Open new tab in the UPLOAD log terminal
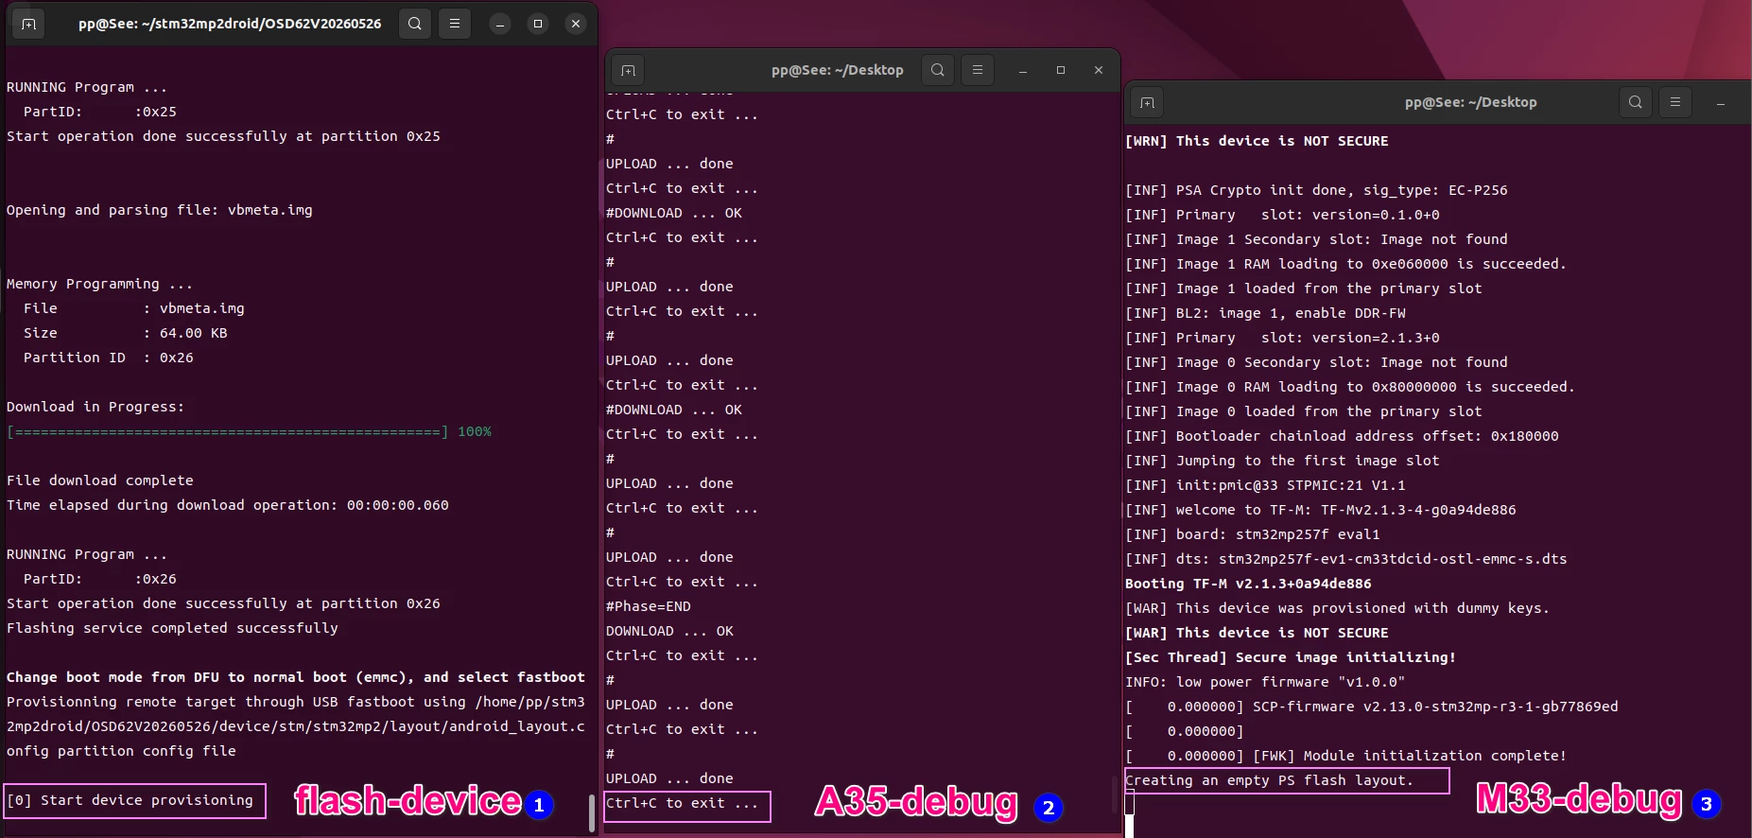The width and height of the screenshot is (1752, 838). pos(629,70)
